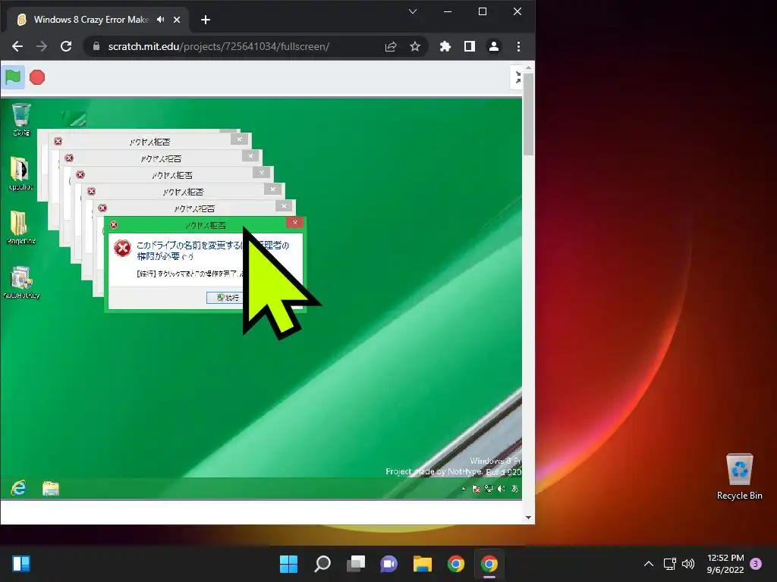This screenshot has width=777, height=582.
Task: Exit fullscreen mode in Scratch player
Action: click(x=517, y=77)
